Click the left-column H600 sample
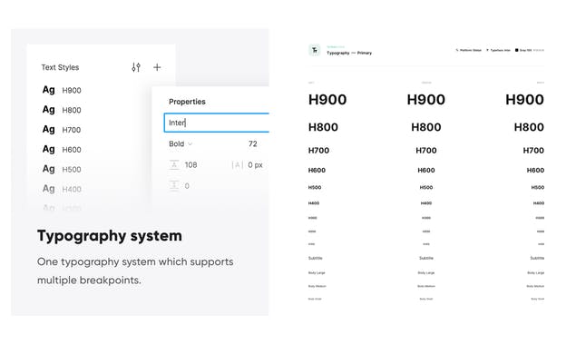Screen dimensions: 576x345 (317, 171)
